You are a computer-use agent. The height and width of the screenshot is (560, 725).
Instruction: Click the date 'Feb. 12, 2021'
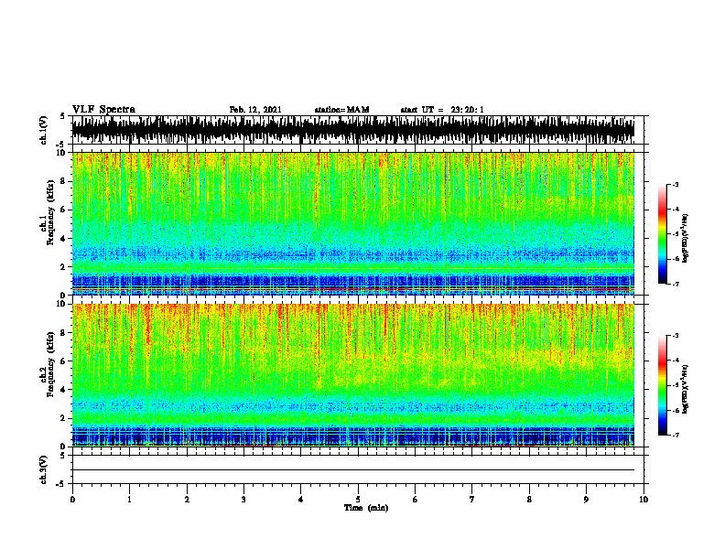tap(255, 110)
